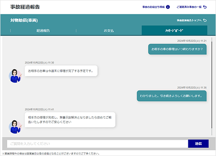Click the agent avatar beside the 11:41 reply
Viewport: 216px width, 156px height.
(15, 126)
